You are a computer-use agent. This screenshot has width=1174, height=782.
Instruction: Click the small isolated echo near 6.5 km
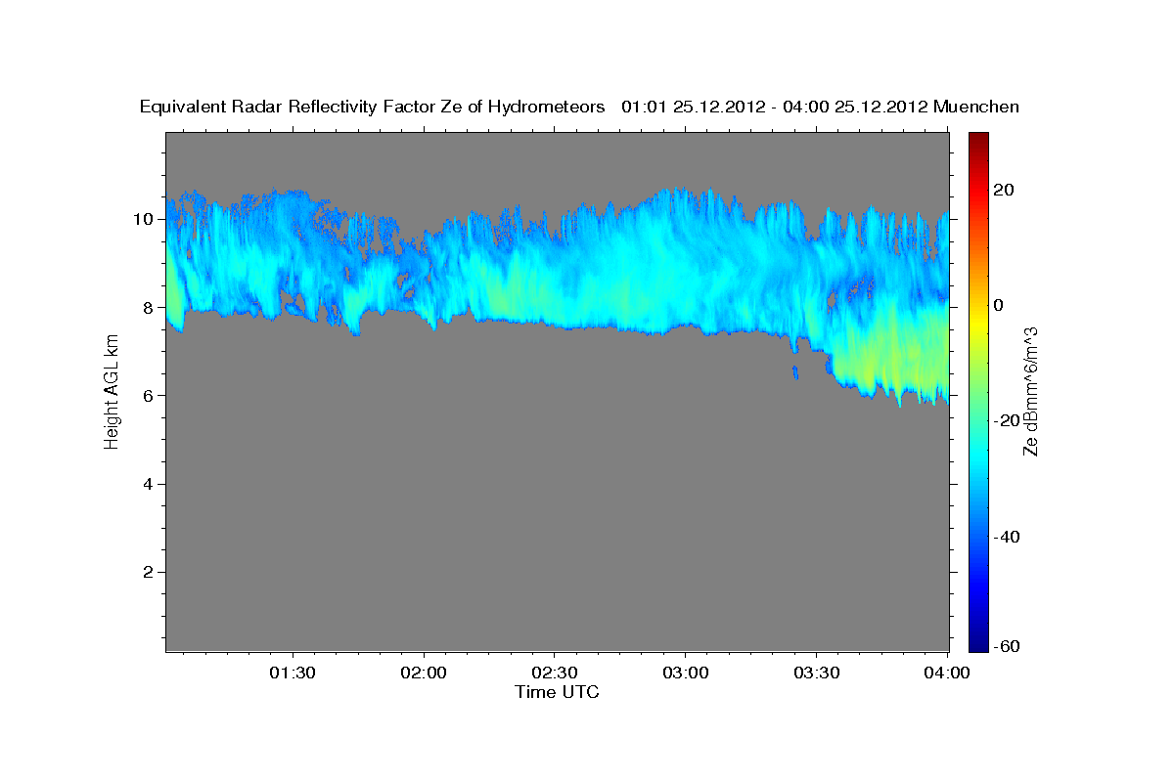795,371
